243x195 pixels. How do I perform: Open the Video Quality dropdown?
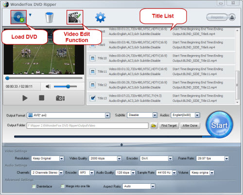click(x=119, y=158)
